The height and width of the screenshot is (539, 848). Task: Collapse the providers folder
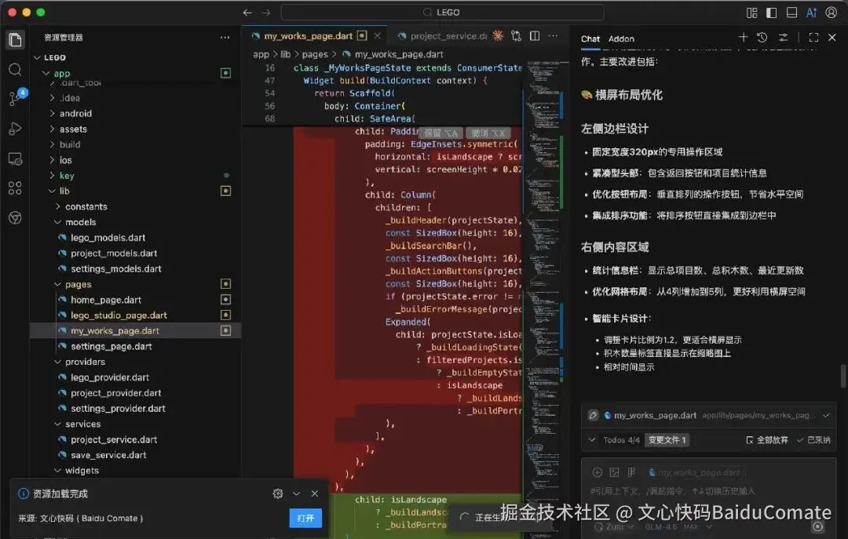click(58, 362)
